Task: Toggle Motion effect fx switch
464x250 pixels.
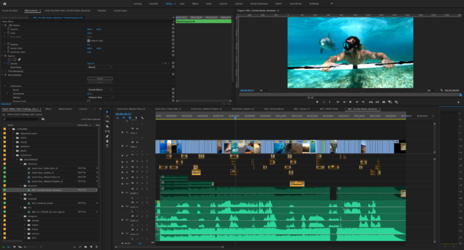Action: point(5,26)
